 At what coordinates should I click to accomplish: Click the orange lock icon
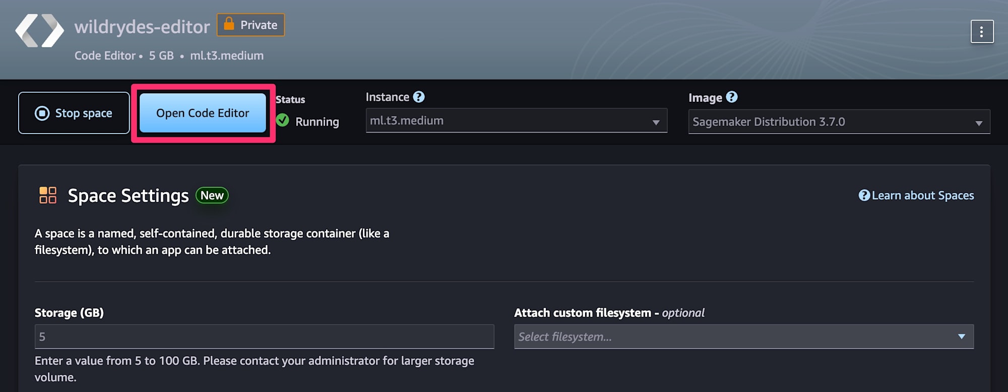point(229,24)
